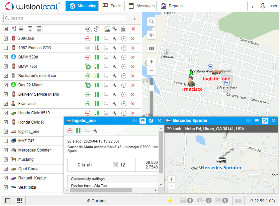Remove 1967 Pontiac GTO from list

[x=133, y=48]
